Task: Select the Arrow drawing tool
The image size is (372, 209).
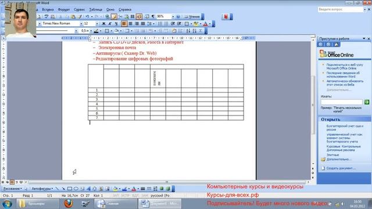Action: tap(63, 189)
